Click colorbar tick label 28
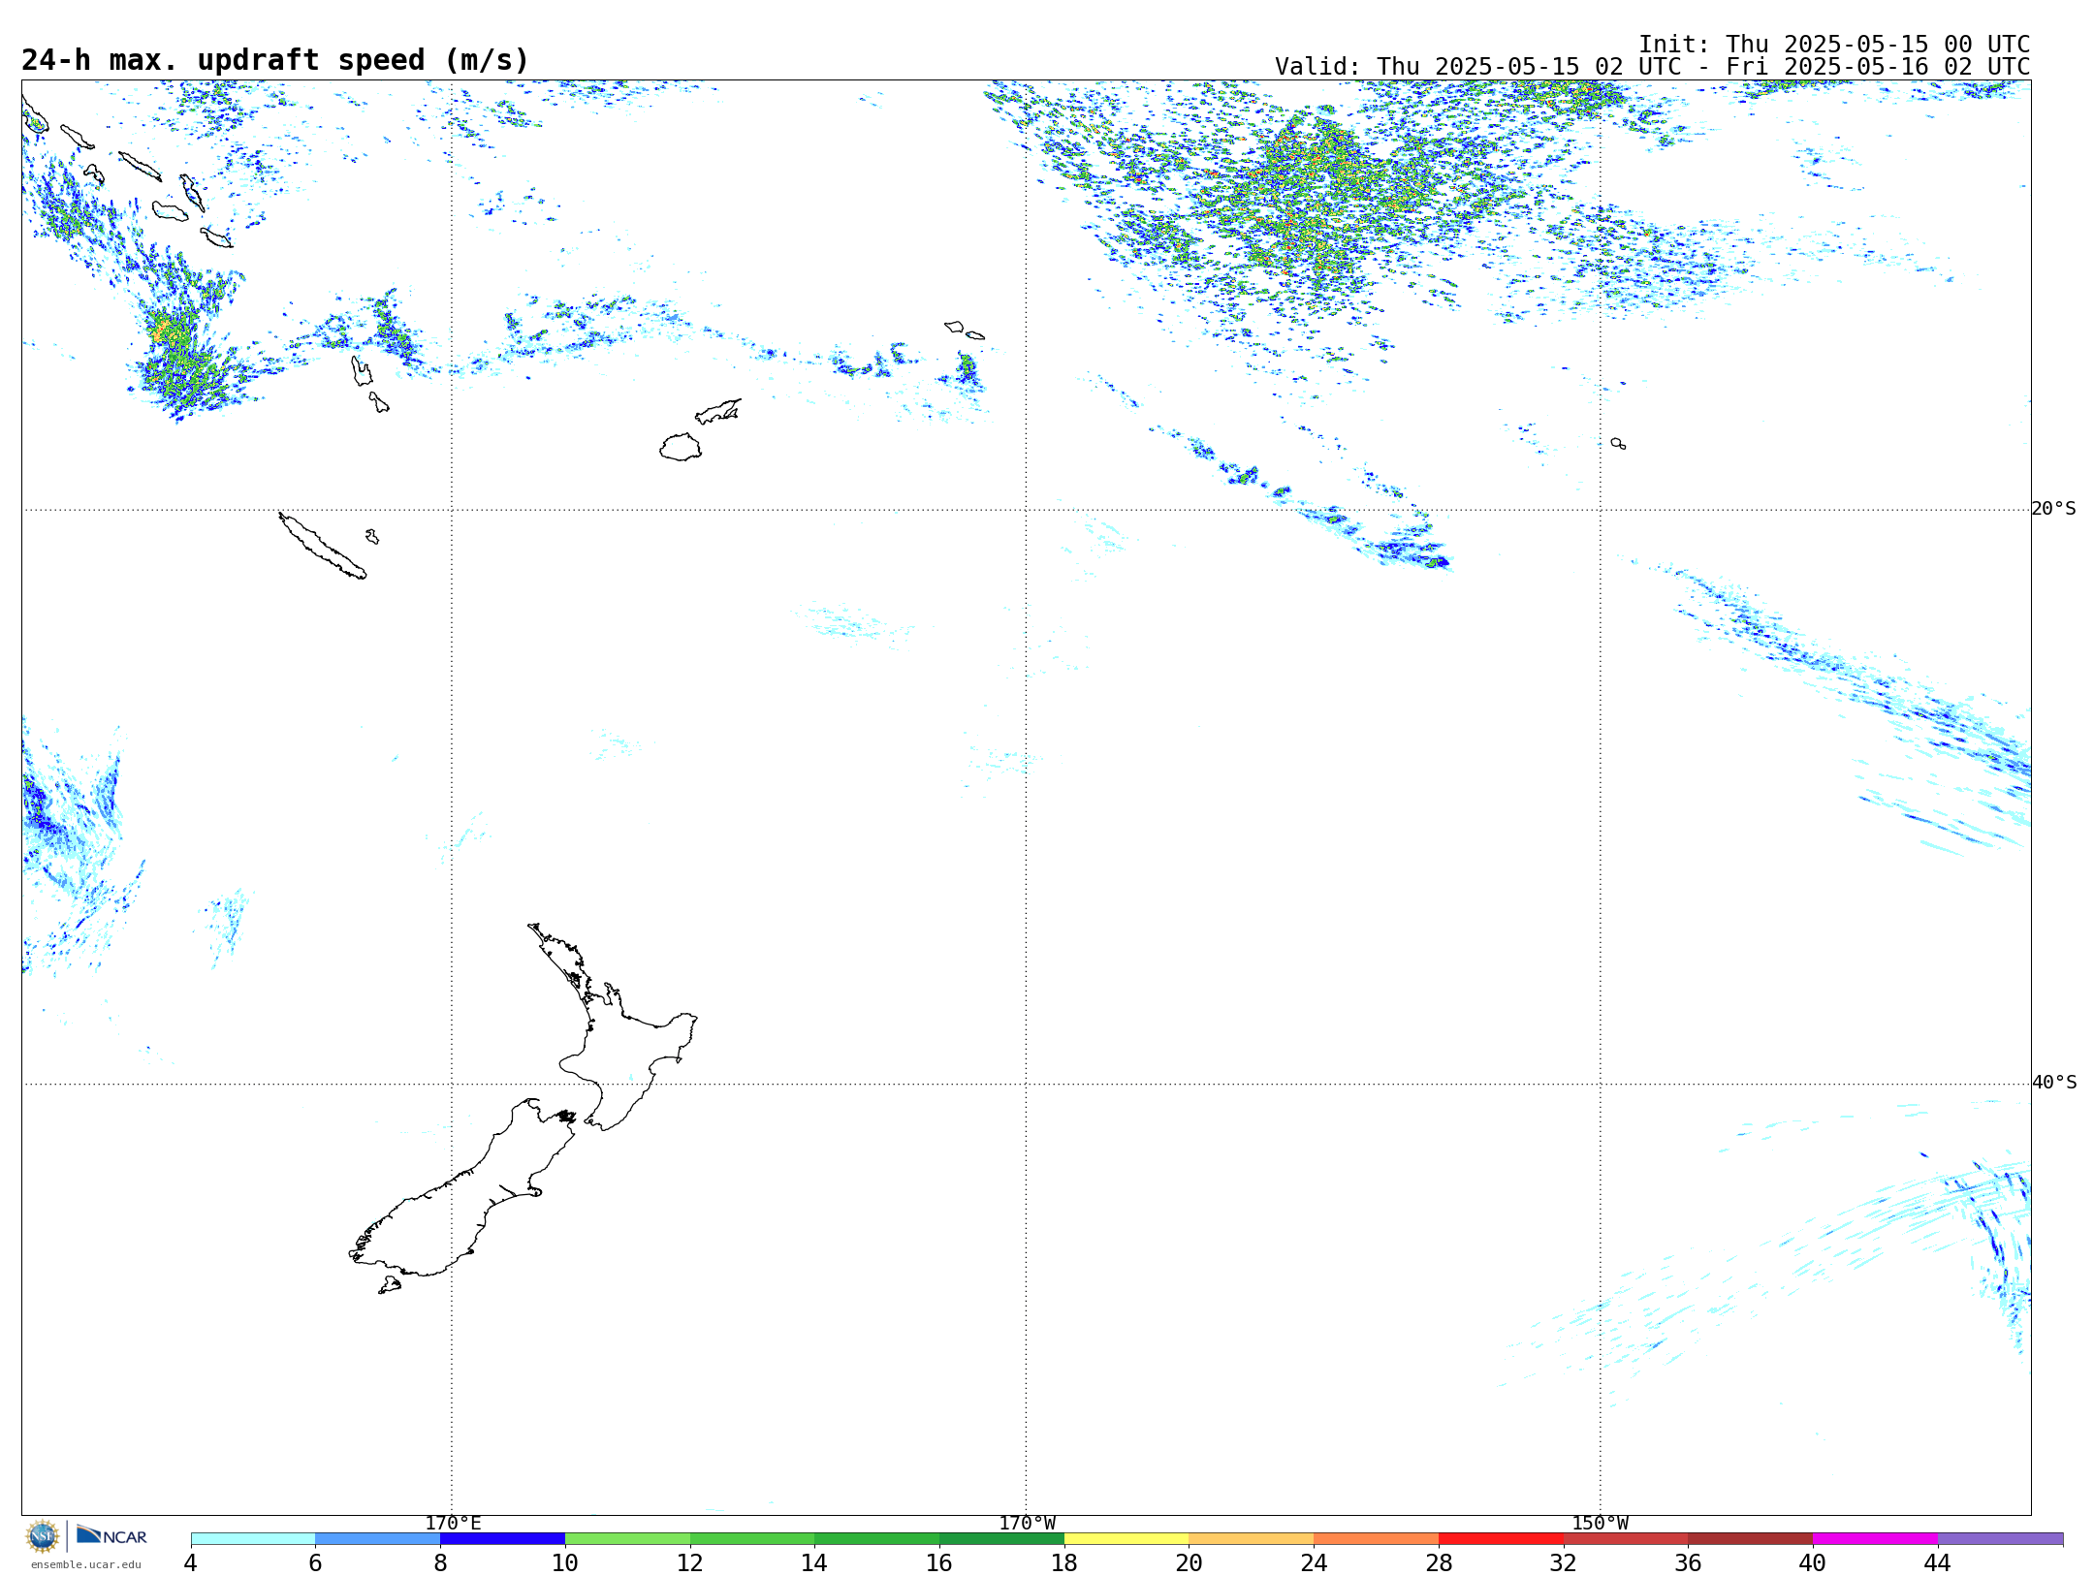Image resolution: width=2094 pixels, height=1576 pixels. point(1439,1562)
